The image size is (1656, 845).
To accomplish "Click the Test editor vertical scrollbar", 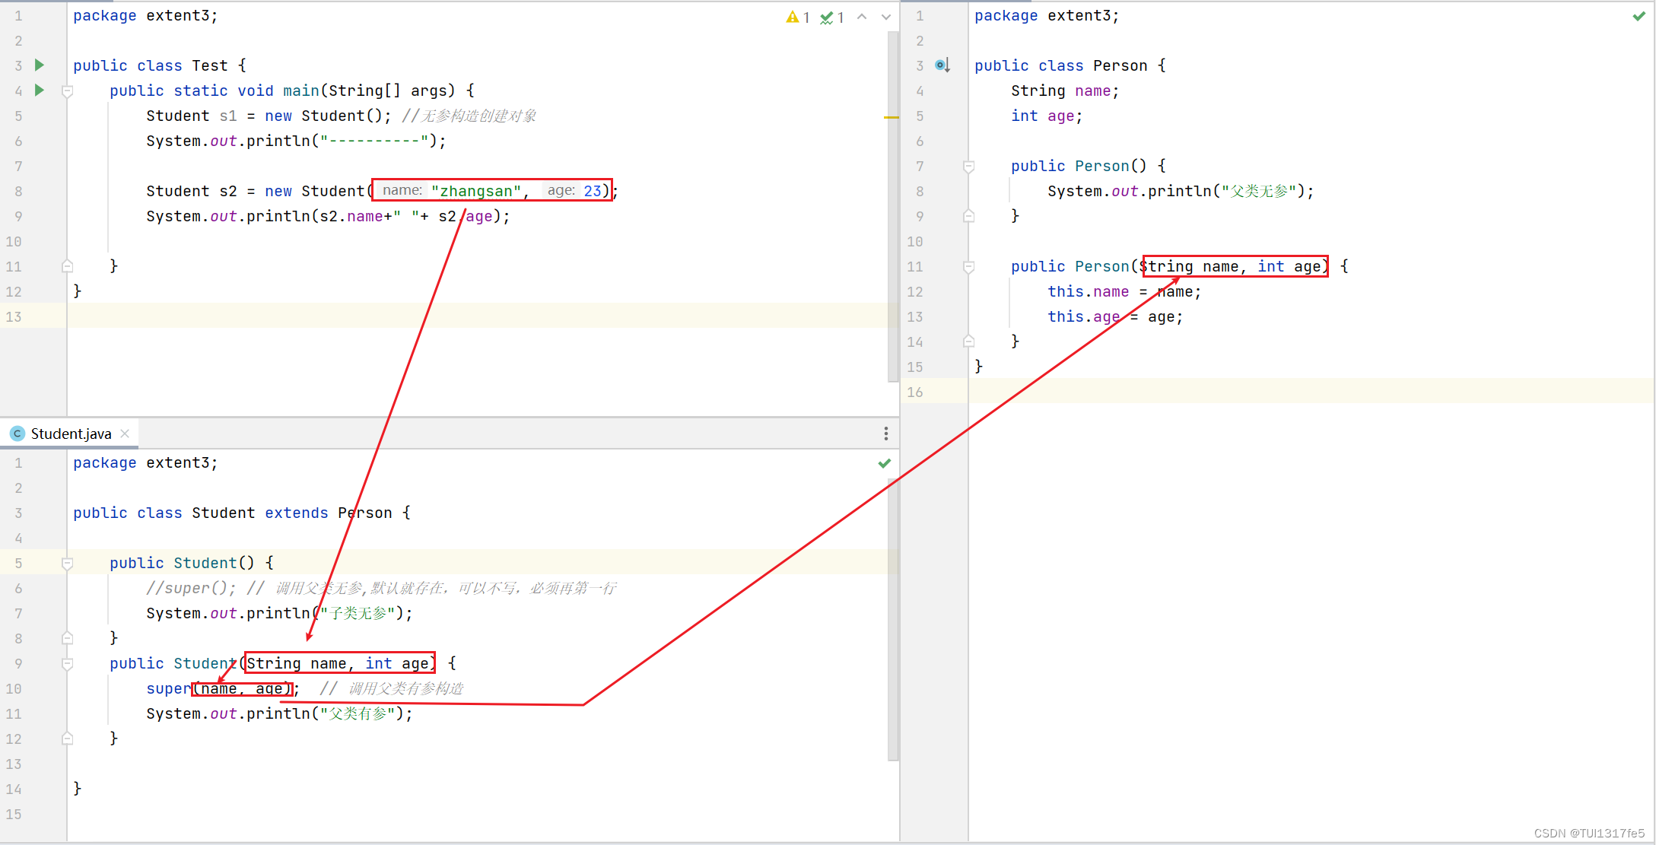I will tap(892, 228).
